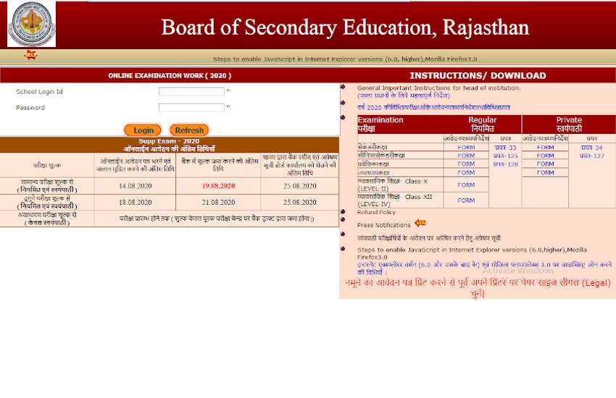
Task: Download प्रपत्र-128 under Regular
Action: 506,164
